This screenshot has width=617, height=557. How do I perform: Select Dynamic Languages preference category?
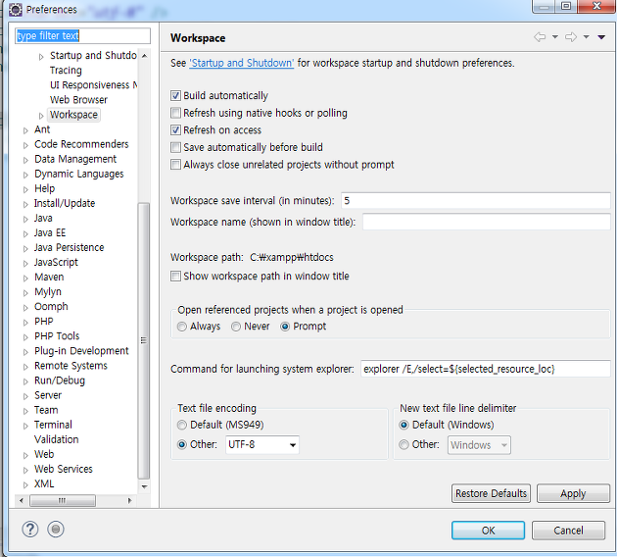[79, 174]
